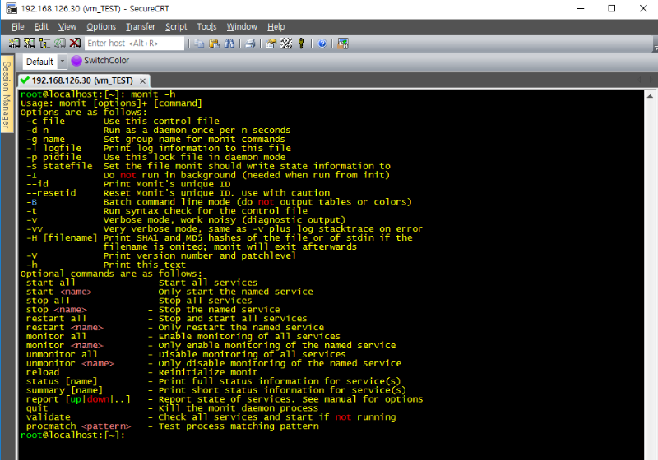This screenshot has height=460, width=658.
Task: Expand the Default button bar dropdown
Action: click(63, 62)
